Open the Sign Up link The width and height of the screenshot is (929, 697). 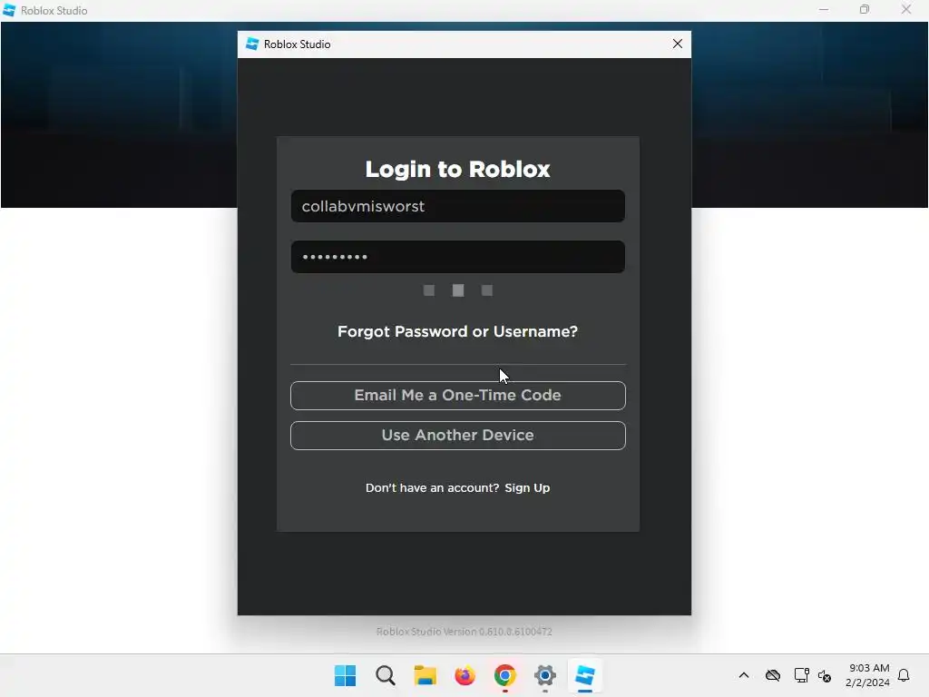[x=527, y=487]
